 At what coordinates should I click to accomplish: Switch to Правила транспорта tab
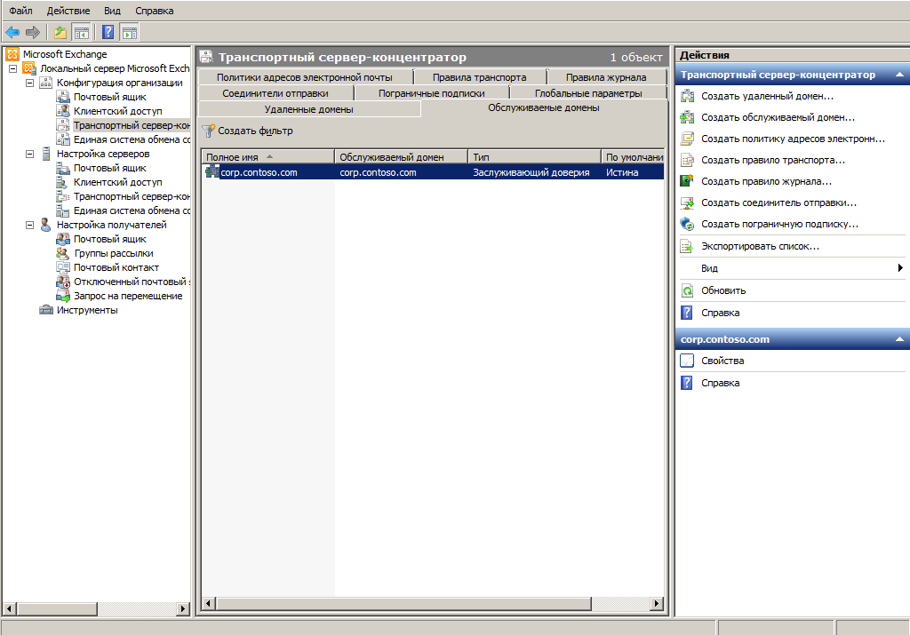479,77
